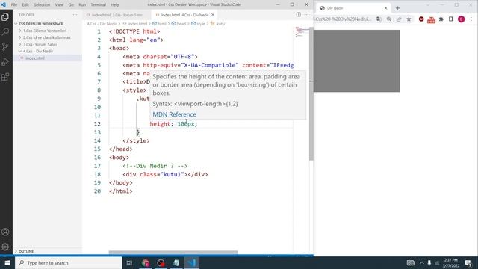Bookmark this page with the star icon
The width and height of the screenshot is (478, 269).
point(409,19)
